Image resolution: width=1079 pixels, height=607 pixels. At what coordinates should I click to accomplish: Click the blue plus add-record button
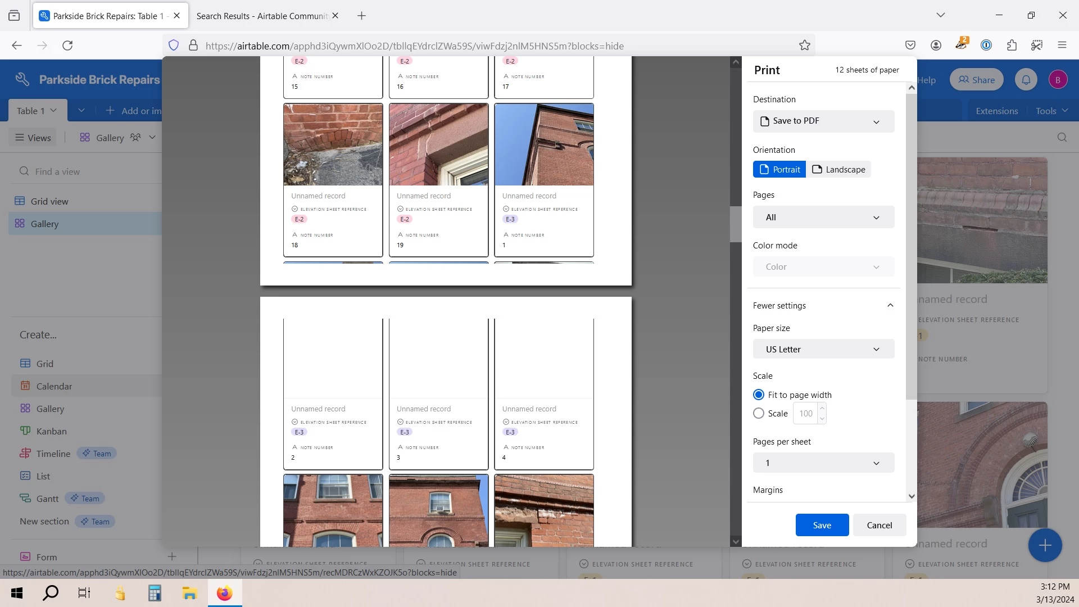point(1045,545)
